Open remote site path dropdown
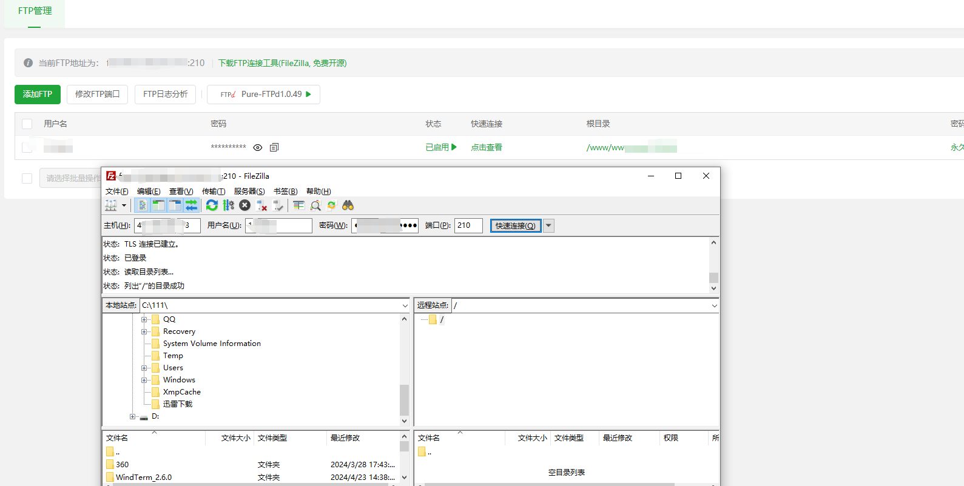 click(x=714, y=305)
